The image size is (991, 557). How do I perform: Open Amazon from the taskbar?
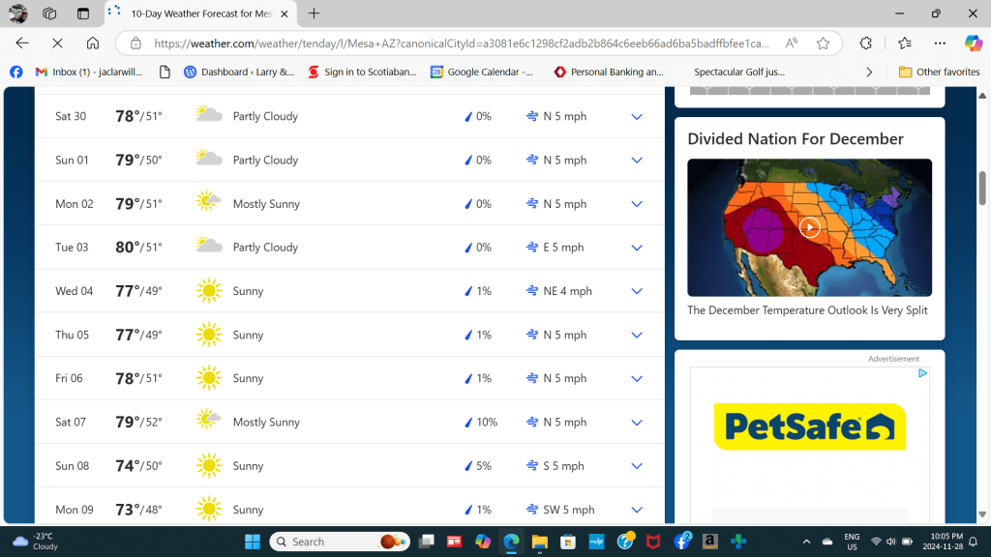coord(709,542)
